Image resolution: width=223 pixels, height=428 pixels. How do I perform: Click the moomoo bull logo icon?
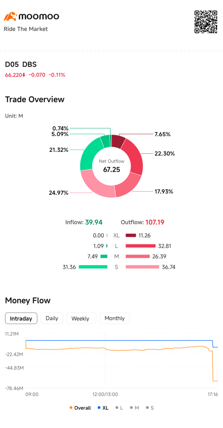(10, 16)
